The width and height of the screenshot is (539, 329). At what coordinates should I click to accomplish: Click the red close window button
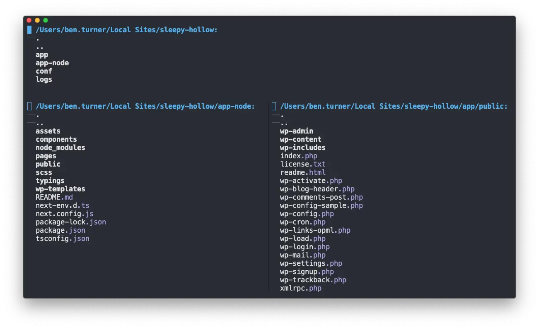tap(29, 20)
